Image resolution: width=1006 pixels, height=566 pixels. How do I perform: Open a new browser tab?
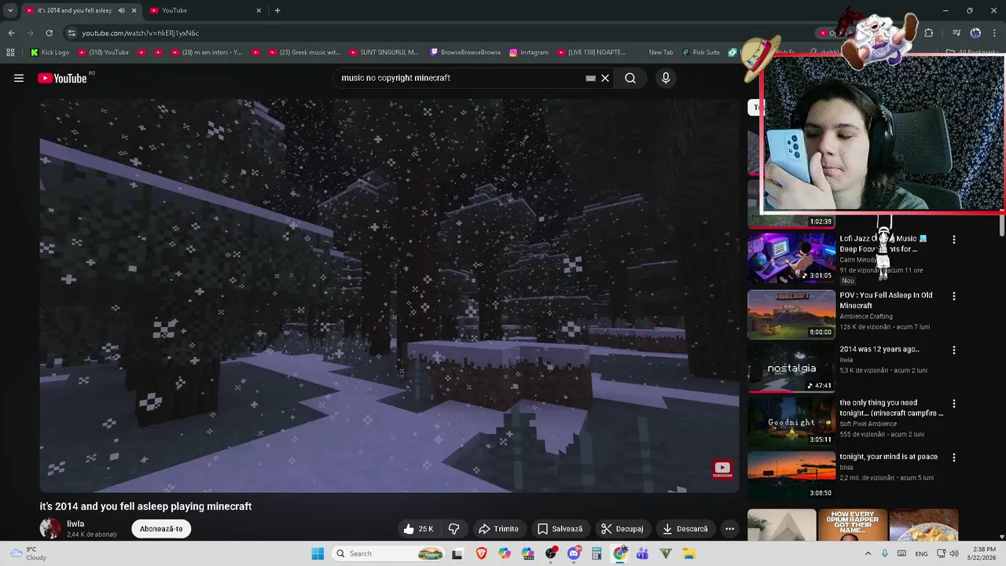pyautogui.click(x=277, y=10)
